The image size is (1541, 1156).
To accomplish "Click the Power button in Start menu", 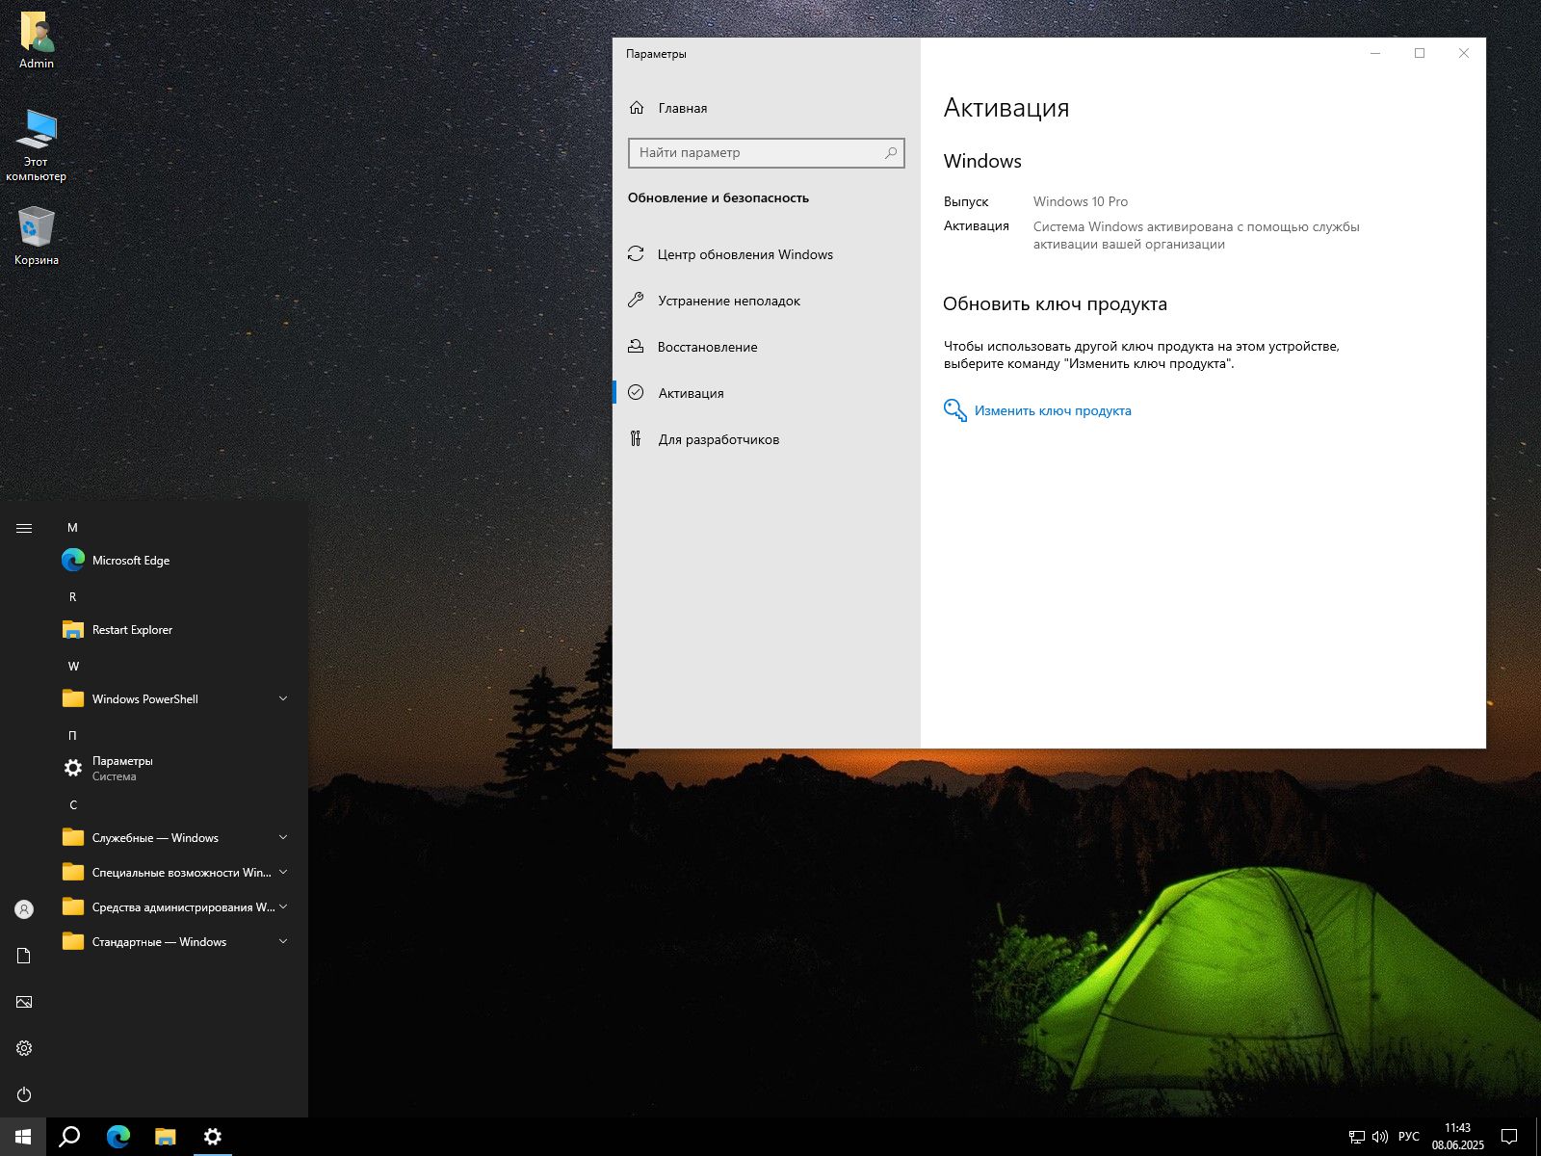I will (x=24, y=1094).
